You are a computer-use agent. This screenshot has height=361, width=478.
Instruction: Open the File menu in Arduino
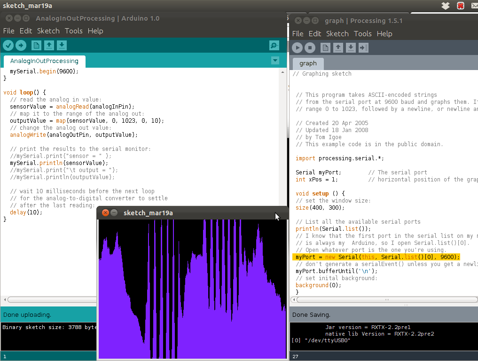pyautogui.click(x=8, y=31)
